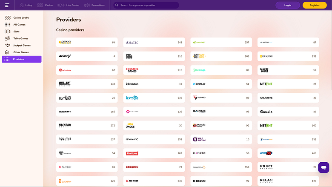This screenshot has height=187, width=332.
Task: Open Quickspin provider logo
Action: coord(65,181)
